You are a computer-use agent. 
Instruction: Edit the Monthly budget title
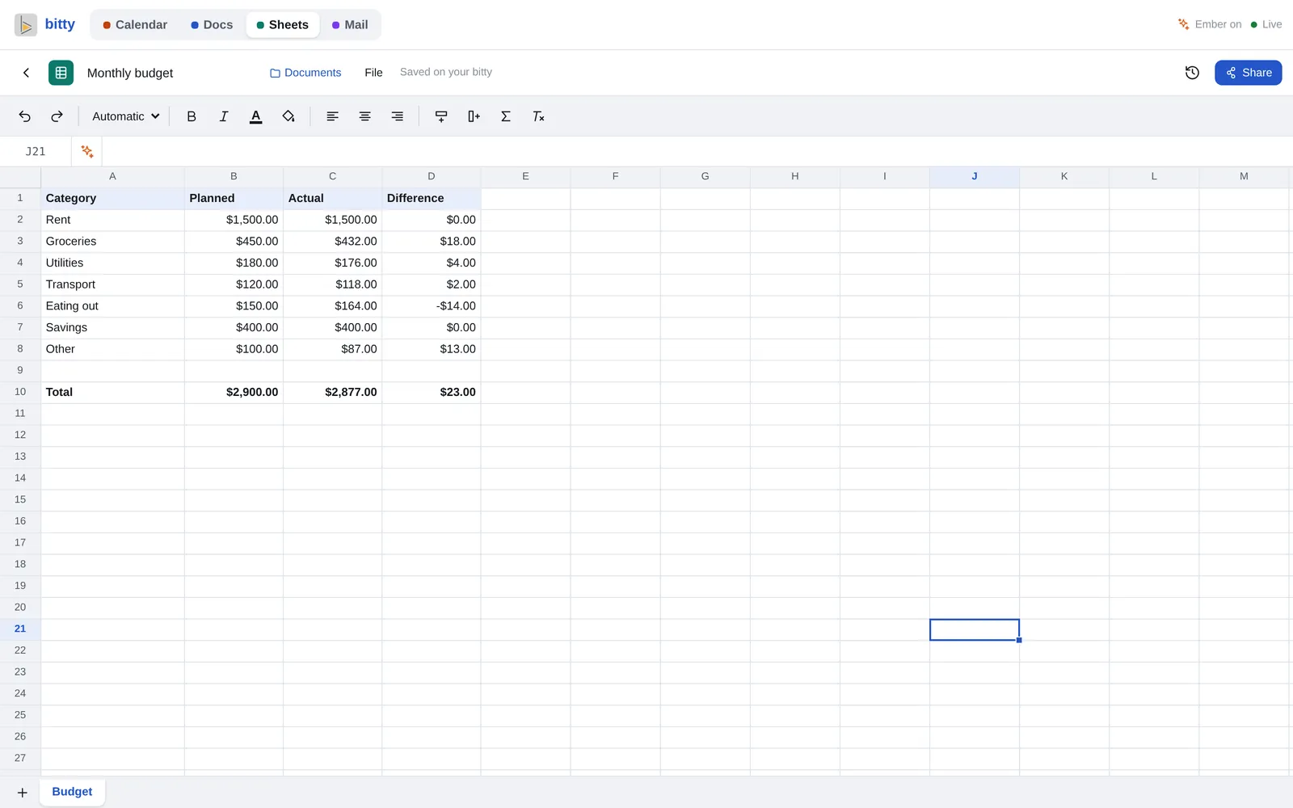pyautogui.click(x=130, y=73)
